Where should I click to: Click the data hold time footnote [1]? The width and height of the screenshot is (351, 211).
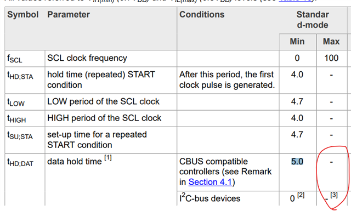coord(108,158)
